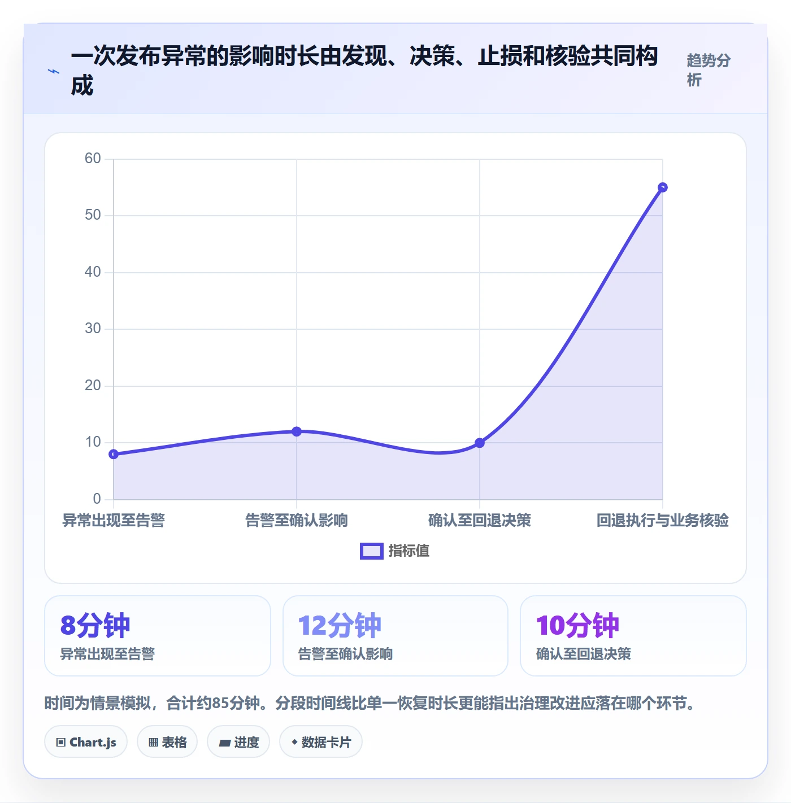Click the Chart.js tag chip

(86, 742)
